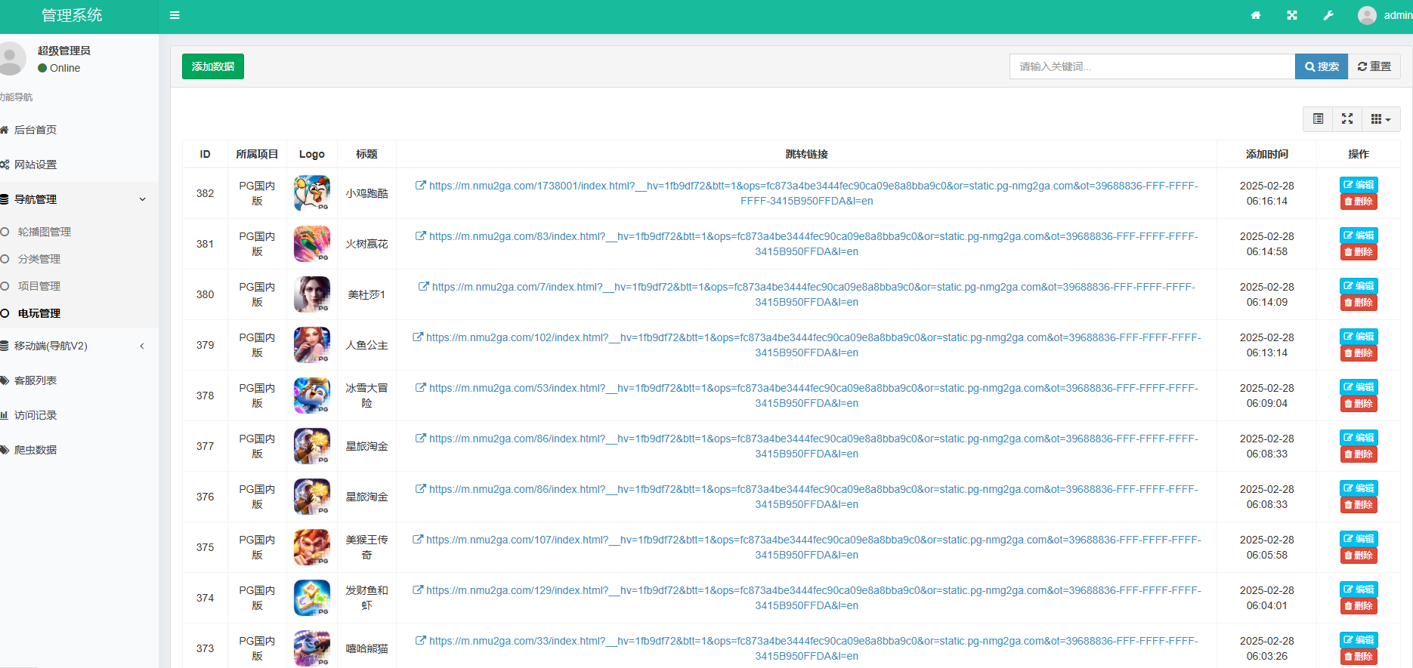This screenshot has height=668, width=1413.
Task: Open the admin user avatar menu
Action: coord(1384,15)
